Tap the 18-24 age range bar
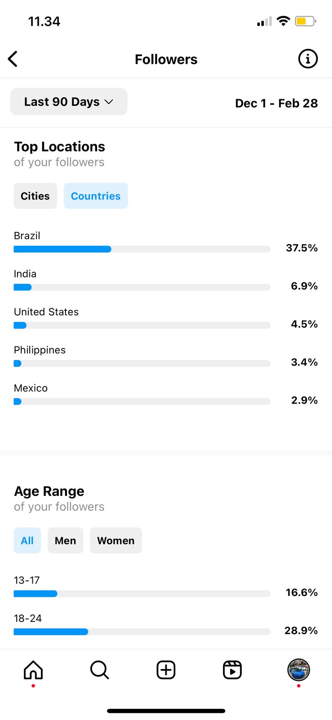Screen dimensions: 332x720 (142, 632)
